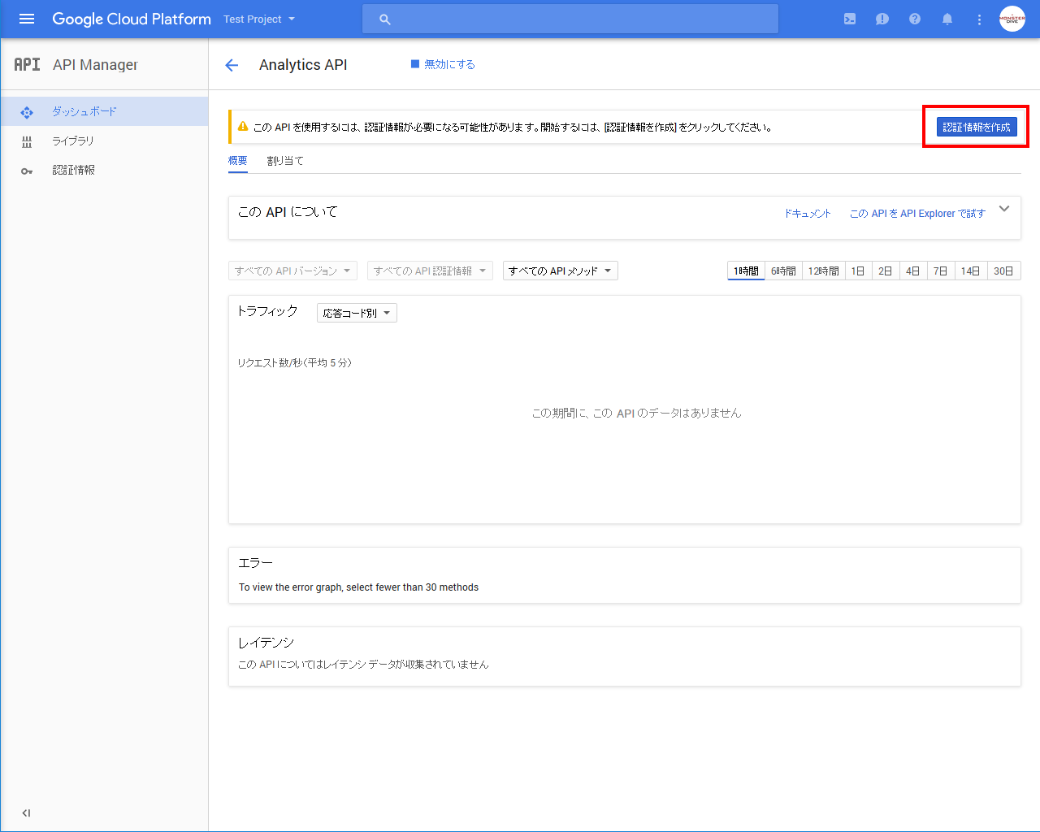Open the feedback alert icon
Screen dimensions: 1040x832
[x=882, y=19]
